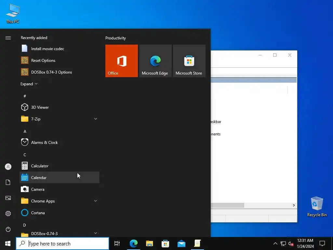Maximize the background window

point(275,55)
